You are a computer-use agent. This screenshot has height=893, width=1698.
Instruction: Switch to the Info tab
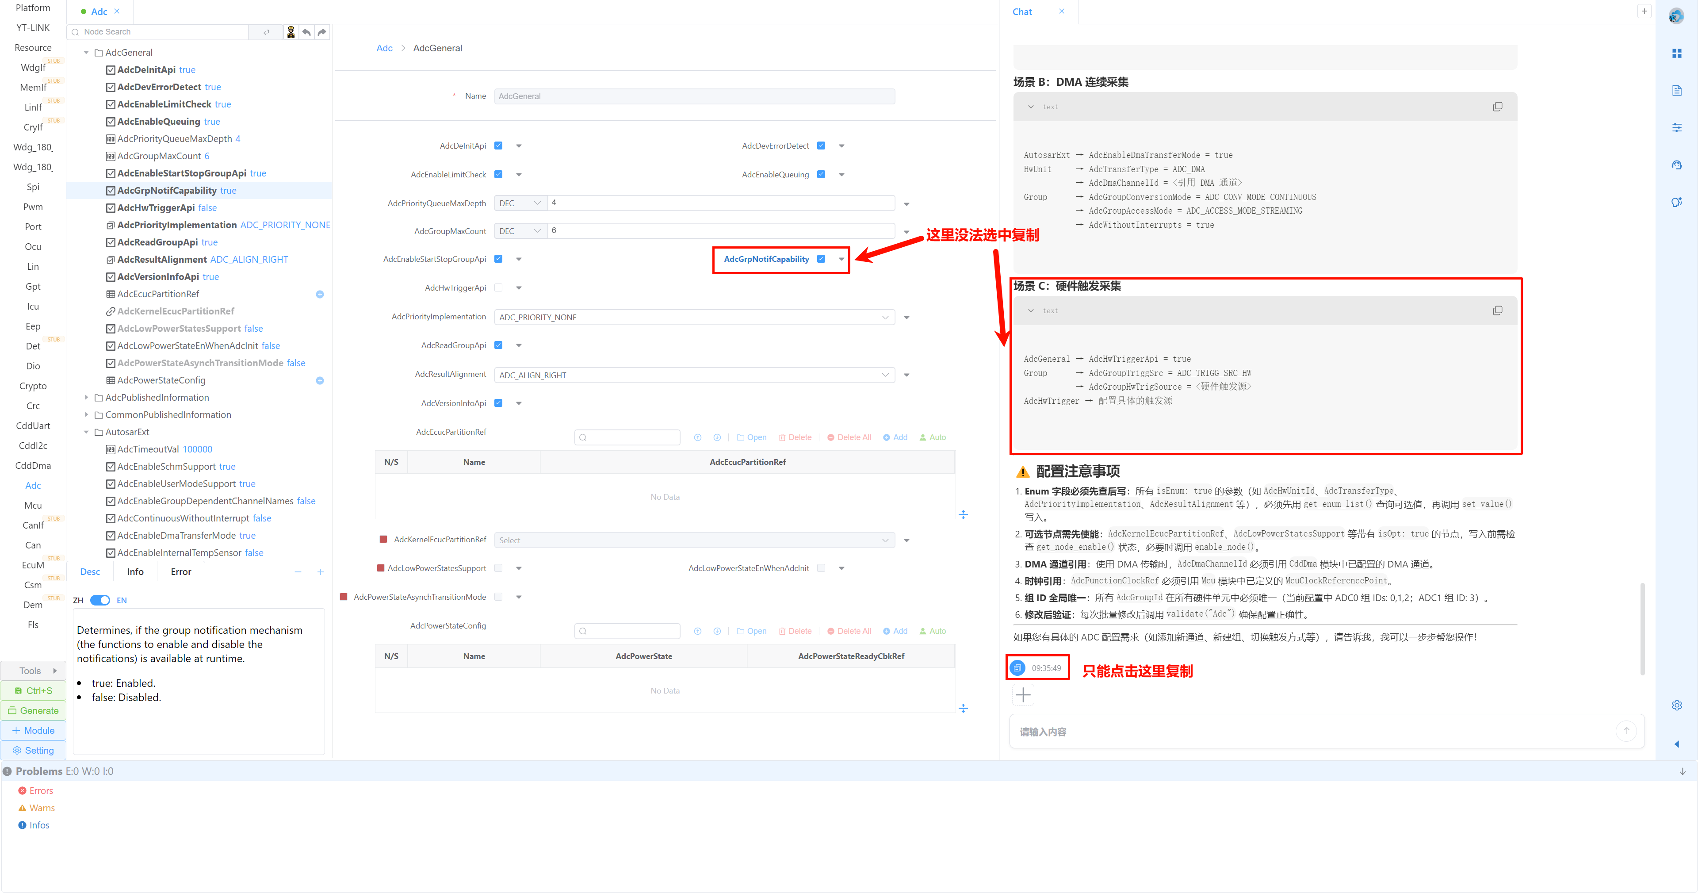tap(135, 572)
